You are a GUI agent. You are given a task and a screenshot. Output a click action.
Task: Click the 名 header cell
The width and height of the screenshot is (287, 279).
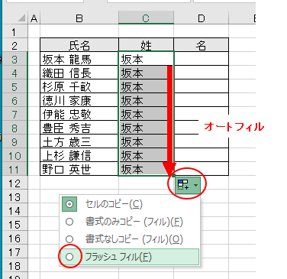click(x=201, y=45)
